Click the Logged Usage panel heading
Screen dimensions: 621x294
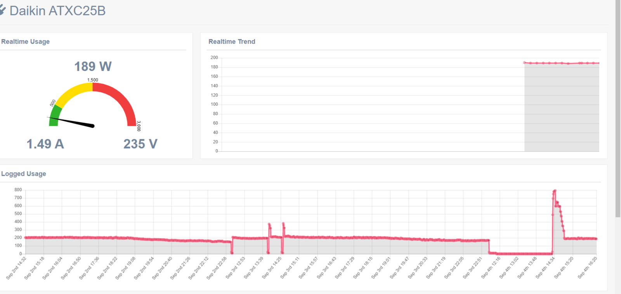[24, 174]
